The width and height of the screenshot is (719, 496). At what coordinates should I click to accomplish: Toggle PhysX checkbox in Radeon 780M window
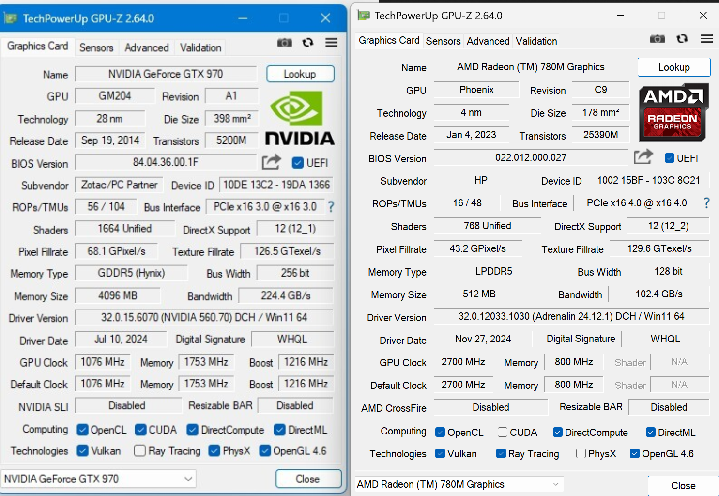click(581, 453)
